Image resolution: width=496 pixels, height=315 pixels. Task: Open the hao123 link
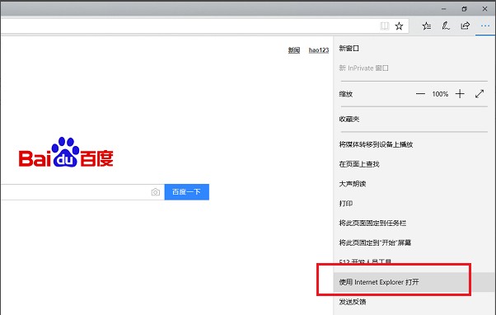[x=319, y=50]
